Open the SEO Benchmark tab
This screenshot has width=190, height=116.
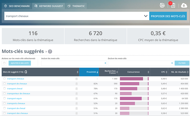click(x=17, y=6)
